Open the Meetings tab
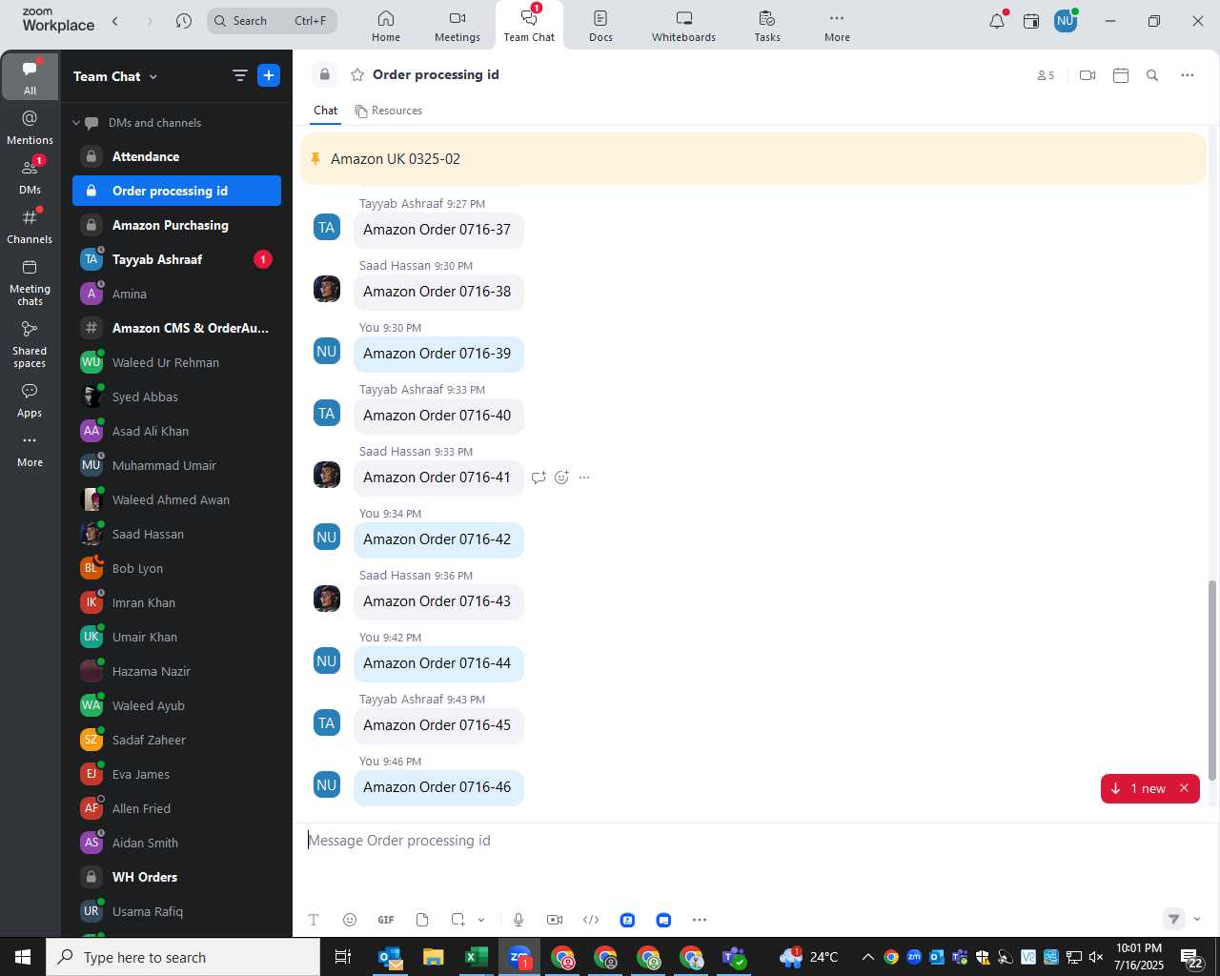This screenshot has width=1220, height=976. click(x=457, y=26)
